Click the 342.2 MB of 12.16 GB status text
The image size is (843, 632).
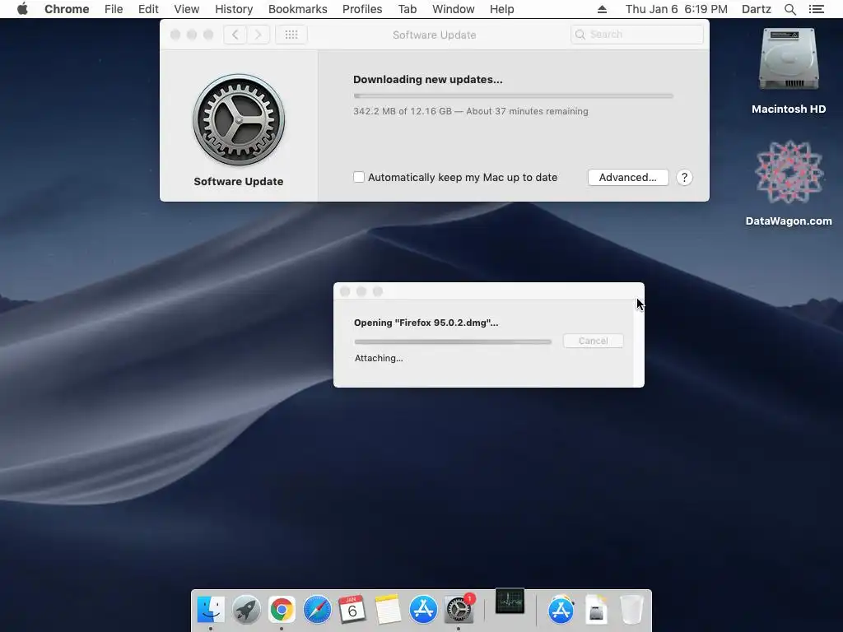click(470, 111)
